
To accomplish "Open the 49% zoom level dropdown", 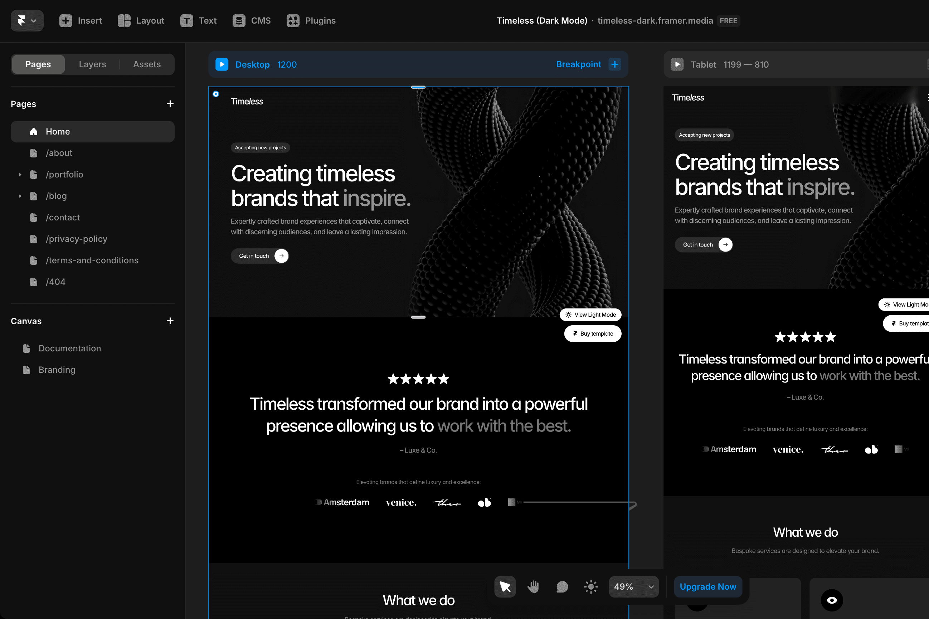I will (x=633, y=587).
